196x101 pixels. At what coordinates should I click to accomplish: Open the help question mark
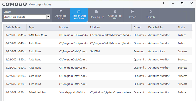click(163, 3)
